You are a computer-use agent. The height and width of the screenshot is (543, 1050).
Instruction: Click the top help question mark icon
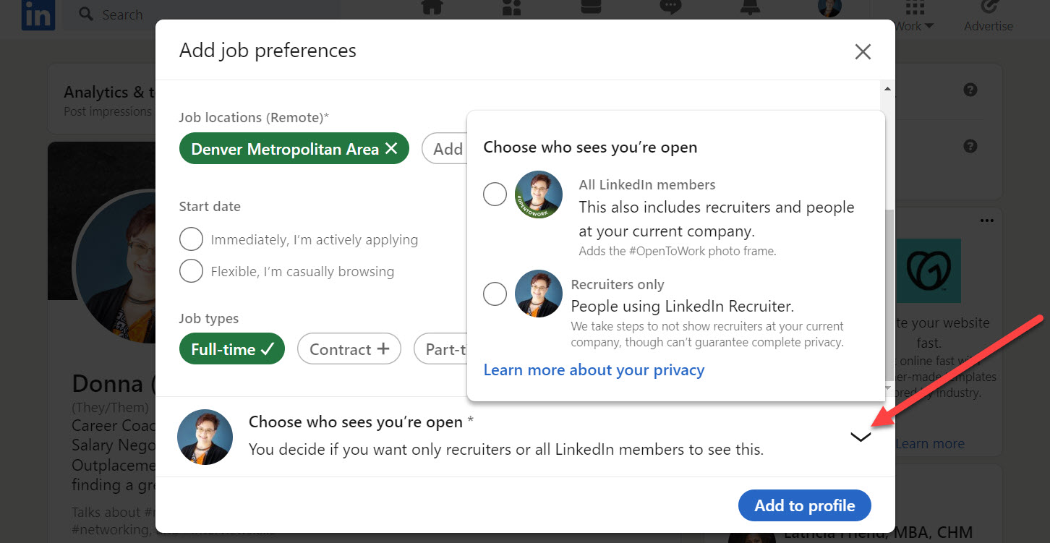point(970,90)
